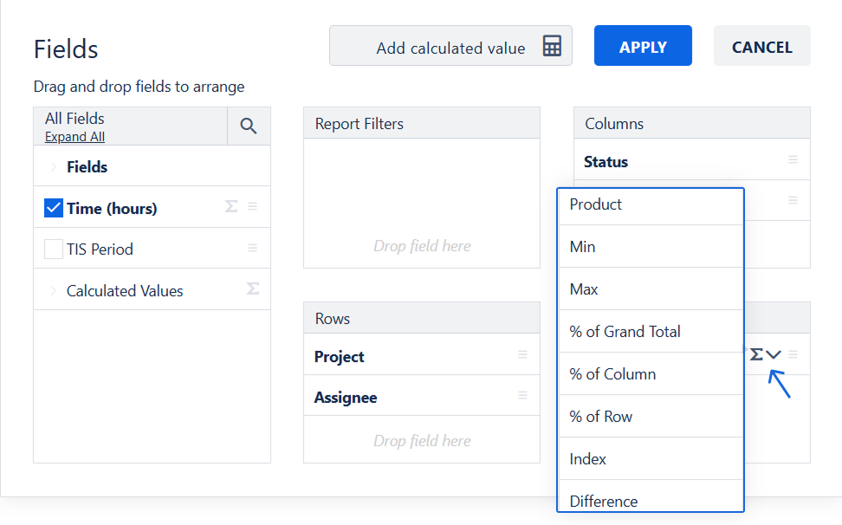Click the Expand All link
This screenshot has width=842, height=525.
(x=74, y=137)
